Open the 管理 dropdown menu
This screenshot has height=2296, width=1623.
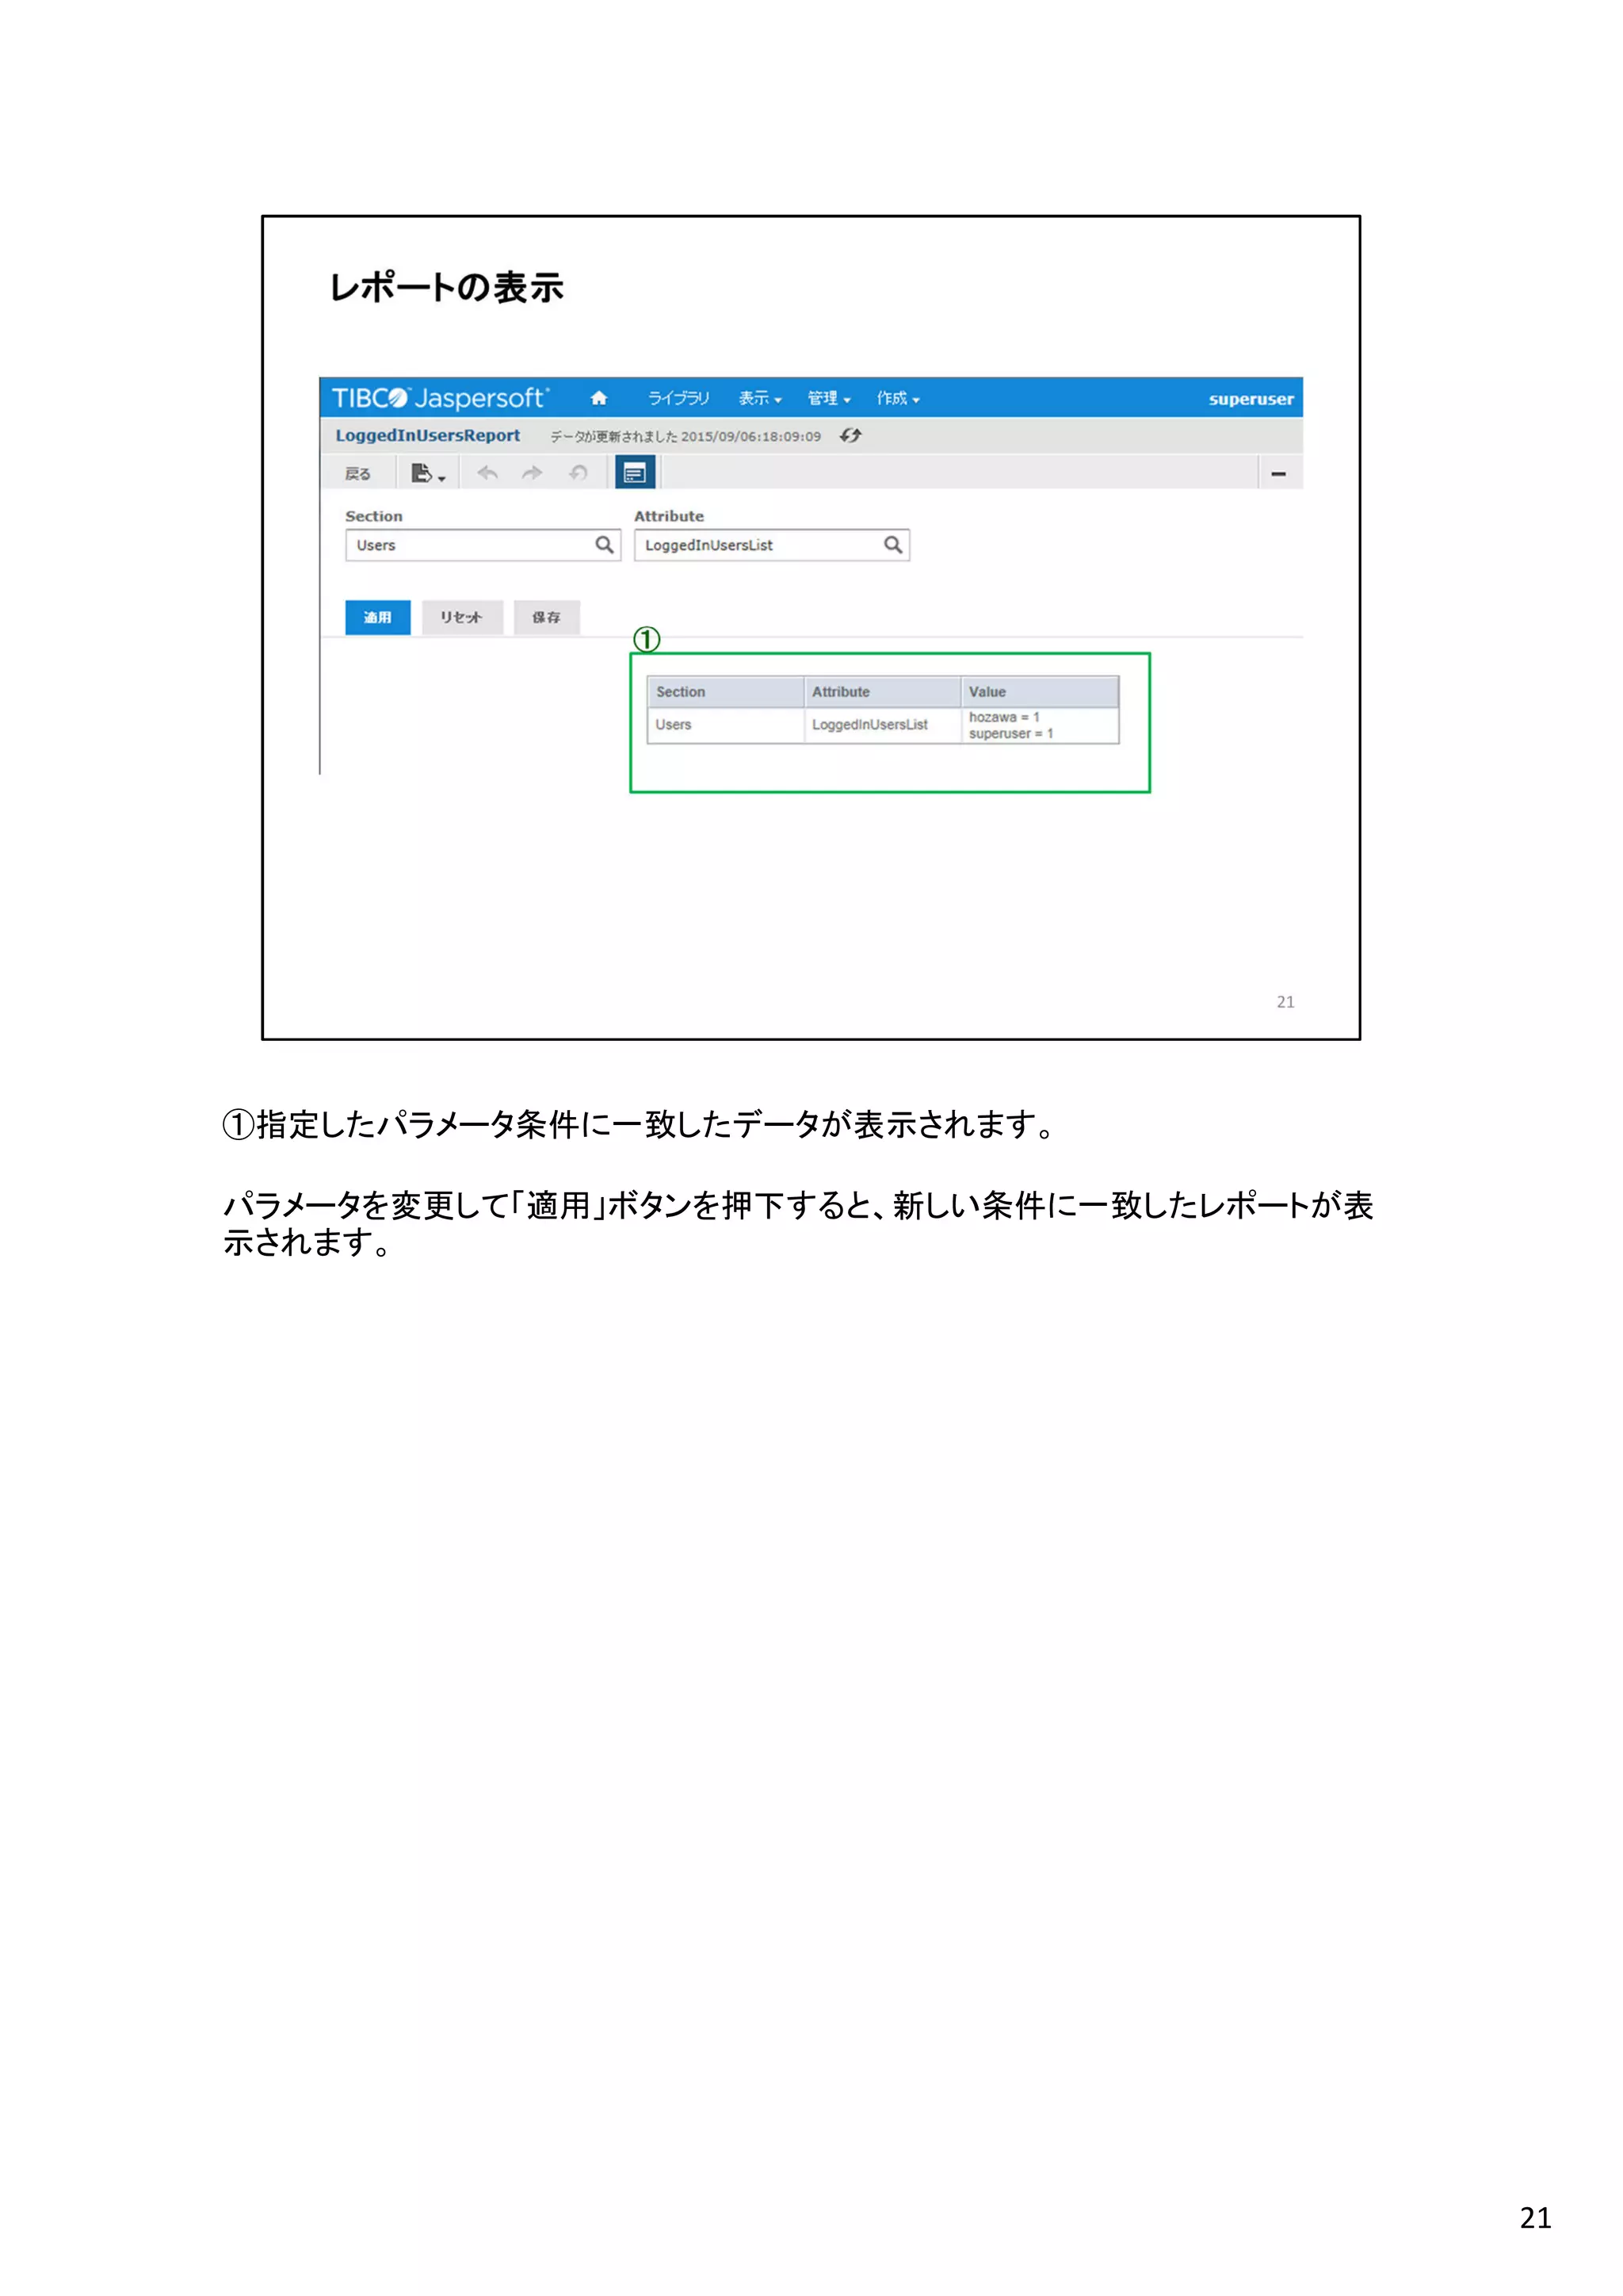pos(828,398)
